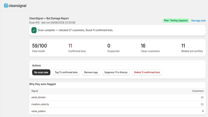Click the Customers column header
This screenshot has height=117, width=208.
(198, 91)
